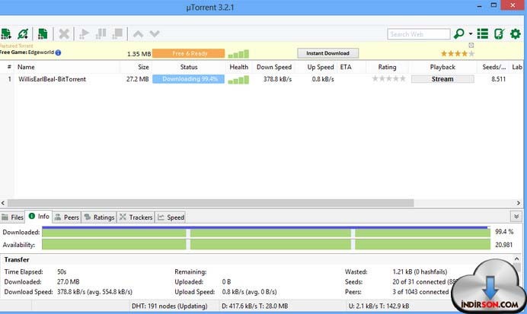Click the details pane scroll up arrow

click(516, 259)
